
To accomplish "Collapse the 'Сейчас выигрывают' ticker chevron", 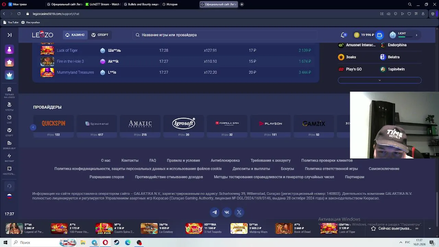I will (x=429, y=228).
